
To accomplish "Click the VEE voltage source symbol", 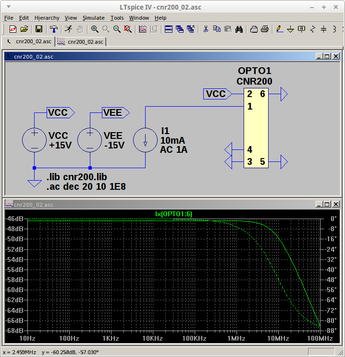I will (x=90, y=140).
